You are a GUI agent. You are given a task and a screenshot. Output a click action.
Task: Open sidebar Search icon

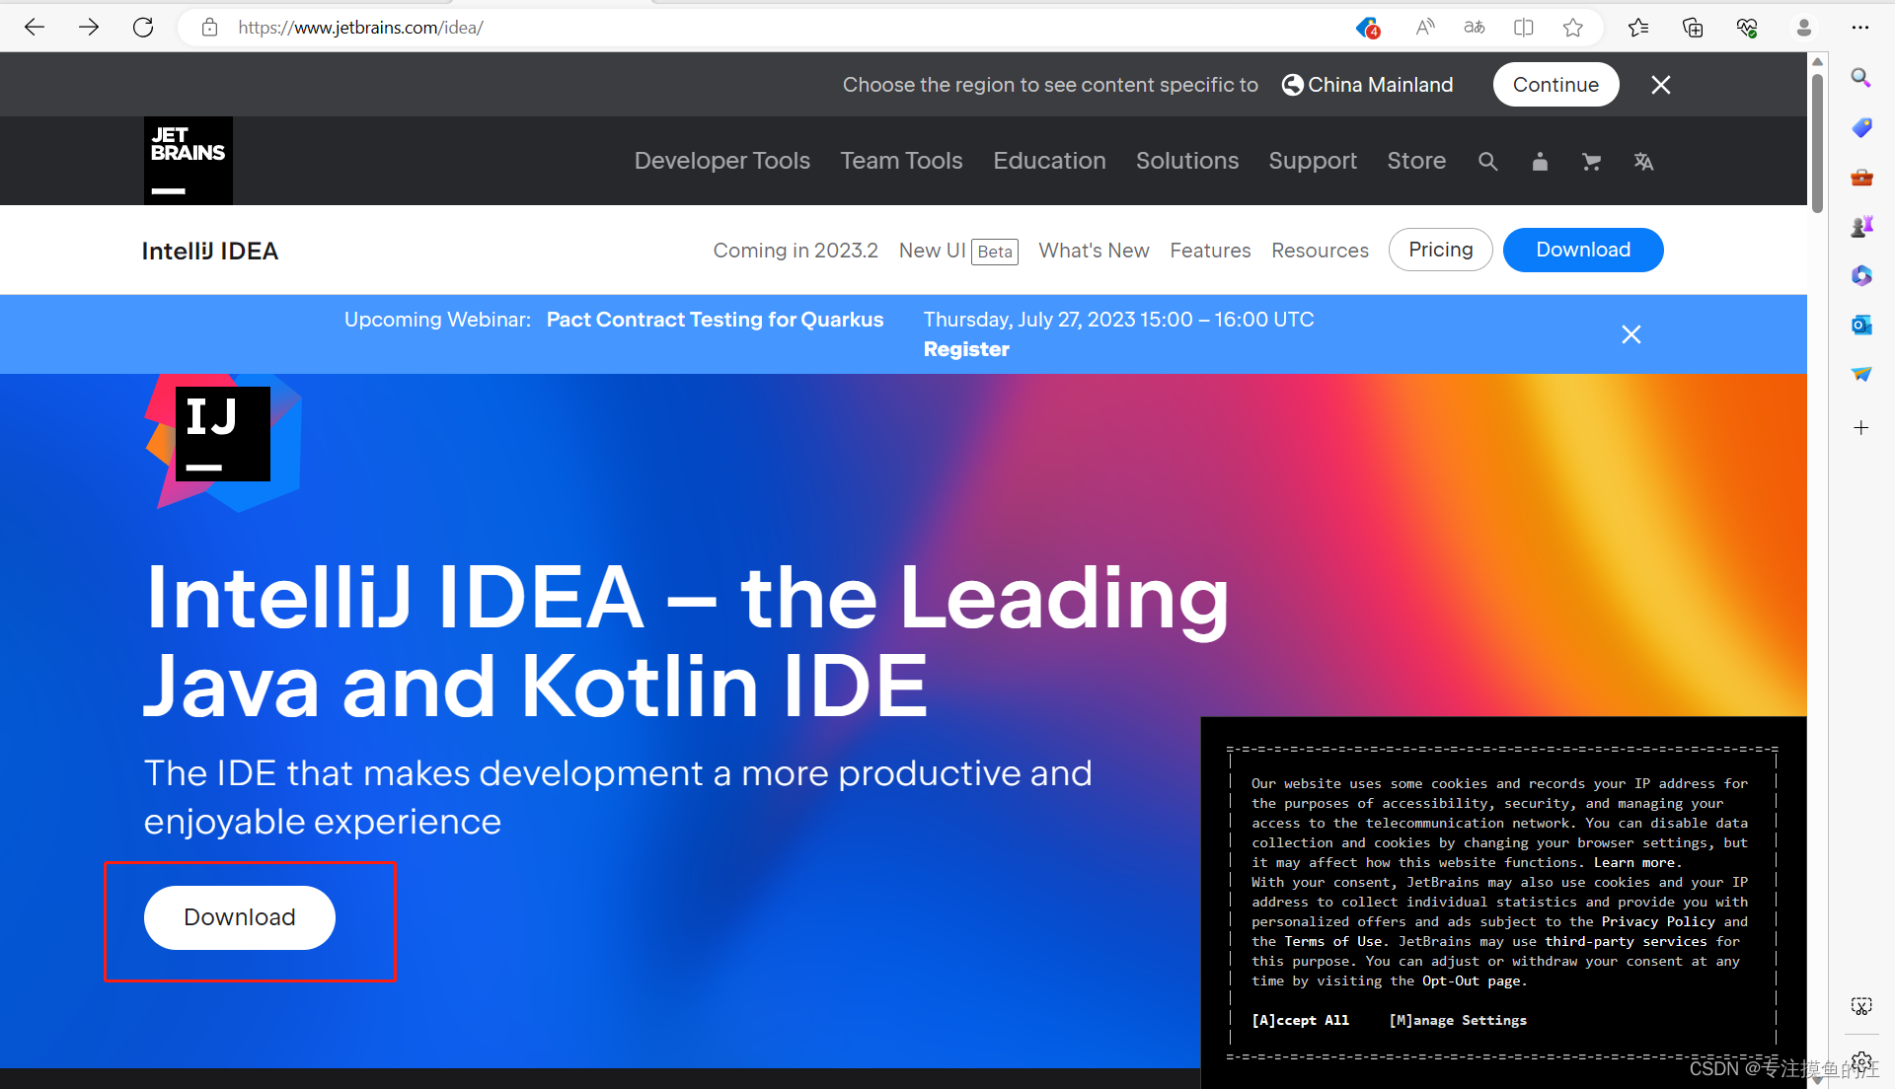click(x=1861, y=77)
